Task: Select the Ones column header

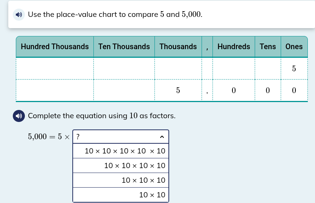Action: pos(294,47)
